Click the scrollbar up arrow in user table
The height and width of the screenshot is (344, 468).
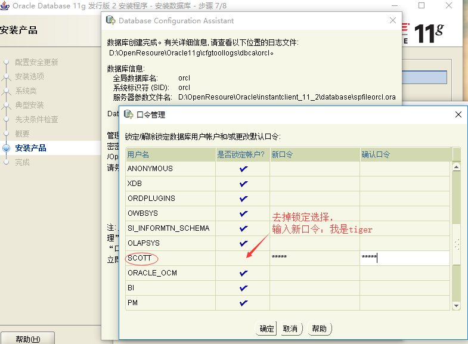click(x=456, y=167)
